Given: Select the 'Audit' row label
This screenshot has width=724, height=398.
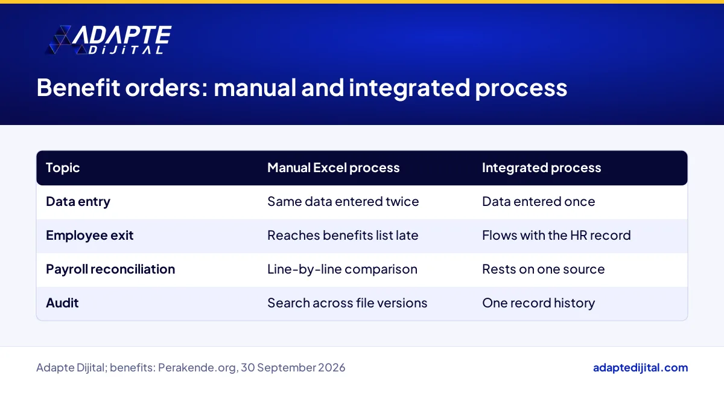Looking at the screenshot, I should coord(62,303).
